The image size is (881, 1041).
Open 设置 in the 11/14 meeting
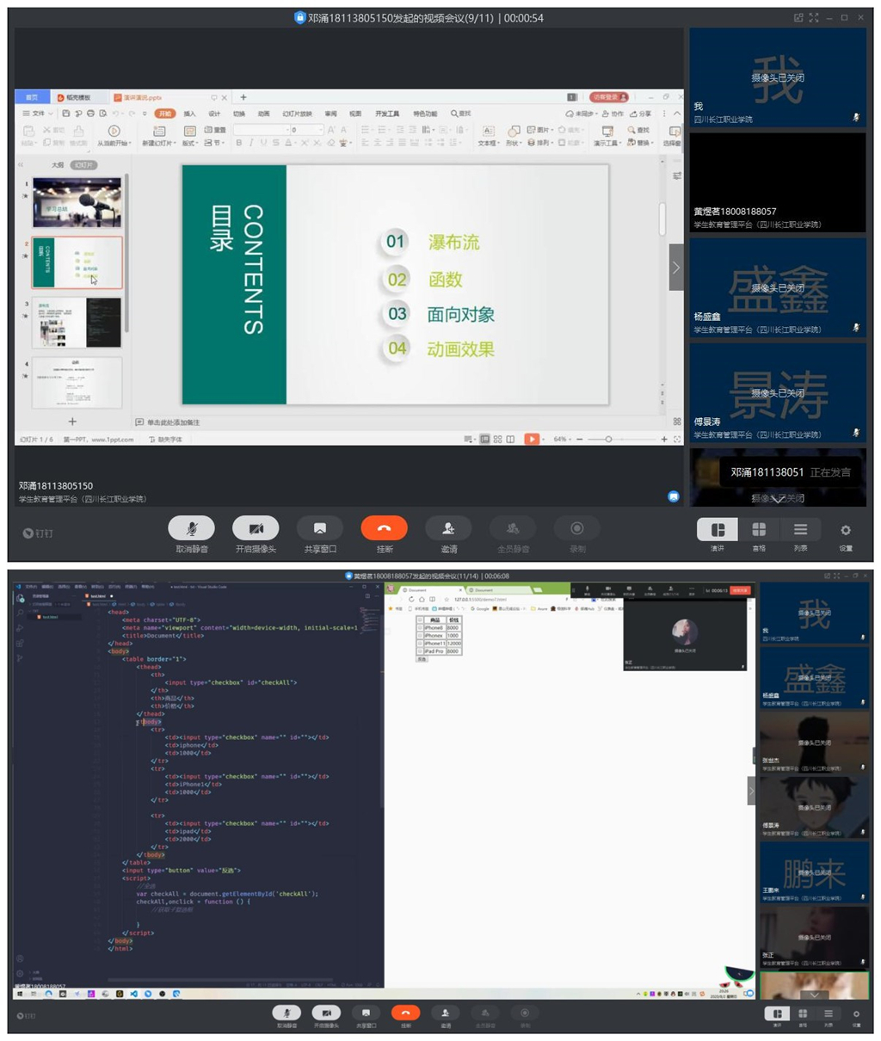point(856,1014)
